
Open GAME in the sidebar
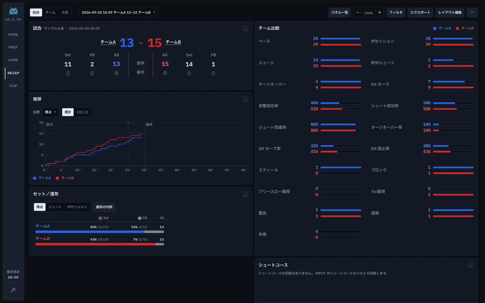[x=13, y=60]
